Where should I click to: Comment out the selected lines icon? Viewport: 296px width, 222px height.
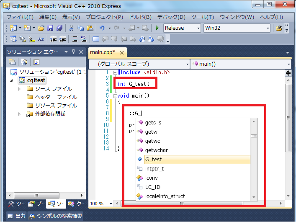click(75, 39)
